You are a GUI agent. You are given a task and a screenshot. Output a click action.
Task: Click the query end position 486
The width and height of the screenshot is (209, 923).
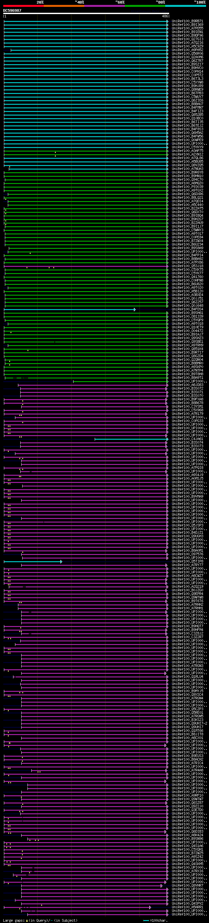165,16
